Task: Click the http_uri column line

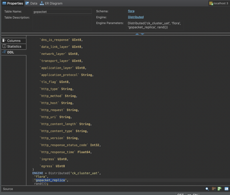Action: 55,117
